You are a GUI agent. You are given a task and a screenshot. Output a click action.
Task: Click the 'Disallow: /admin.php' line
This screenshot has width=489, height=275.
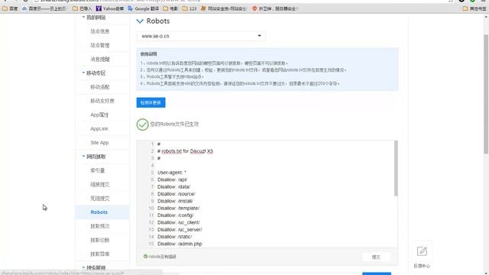pyautogui.click(x=180, y=244)
